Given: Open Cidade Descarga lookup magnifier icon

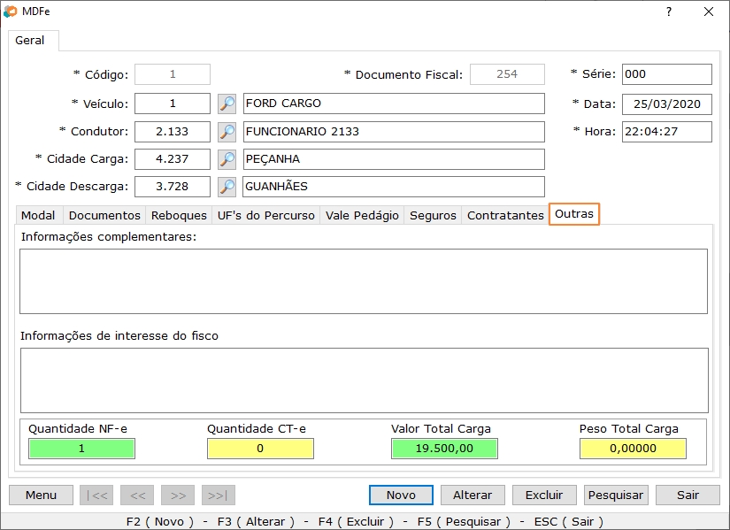Looking at the screenshot, I should (227, 187).
